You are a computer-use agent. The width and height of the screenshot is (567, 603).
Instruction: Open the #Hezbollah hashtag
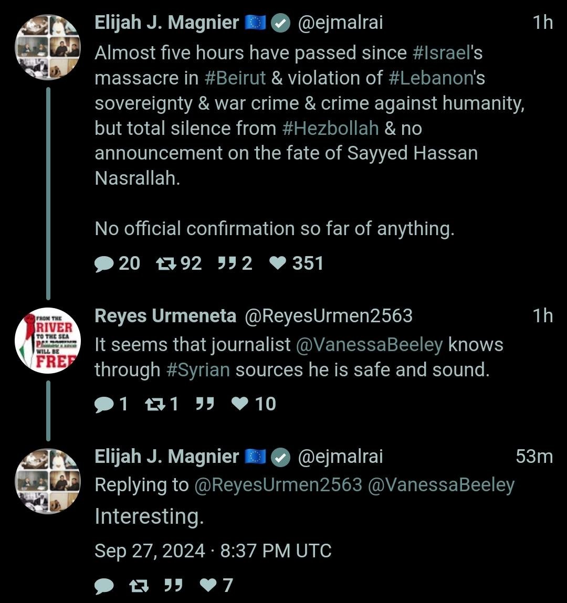330,129
